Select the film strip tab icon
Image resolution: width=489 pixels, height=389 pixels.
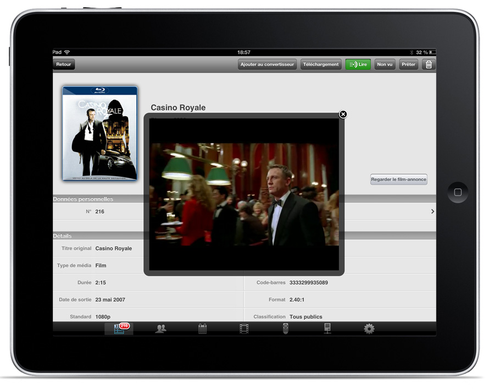pyautogui.click(x=244, y=328)
